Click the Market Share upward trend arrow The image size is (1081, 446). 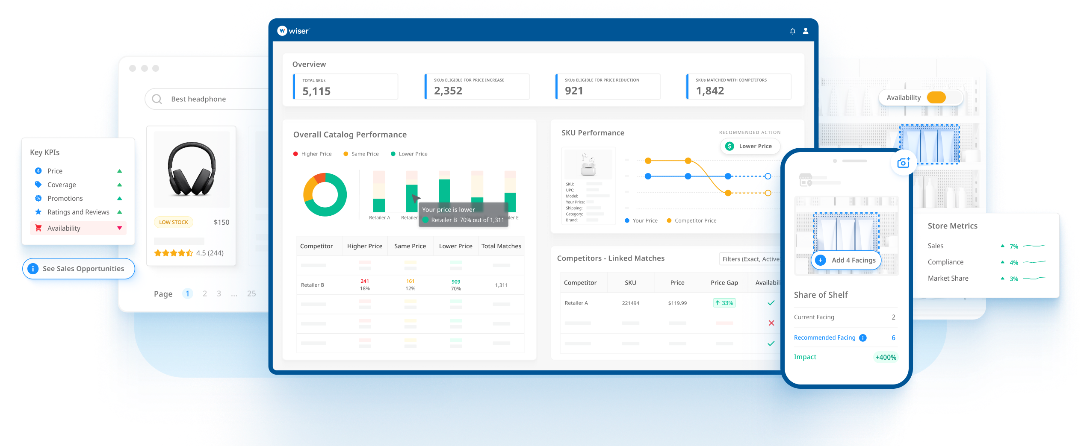[x=1002, y=278]
